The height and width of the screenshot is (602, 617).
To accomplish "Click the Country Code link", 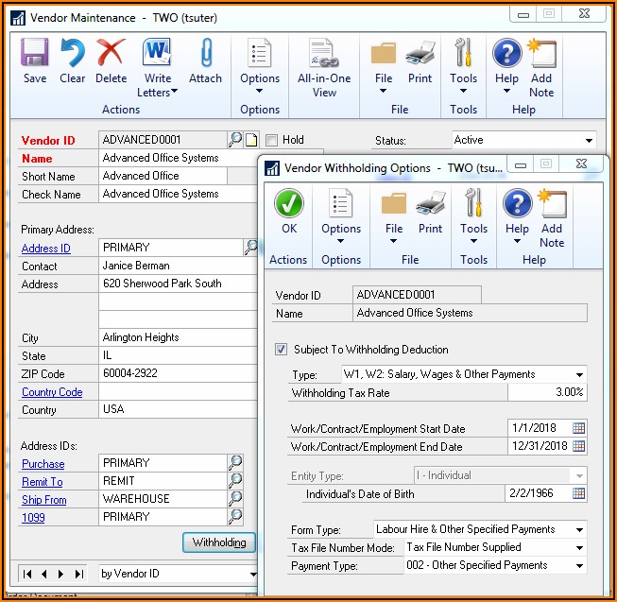I will click(x=52, y=392).
